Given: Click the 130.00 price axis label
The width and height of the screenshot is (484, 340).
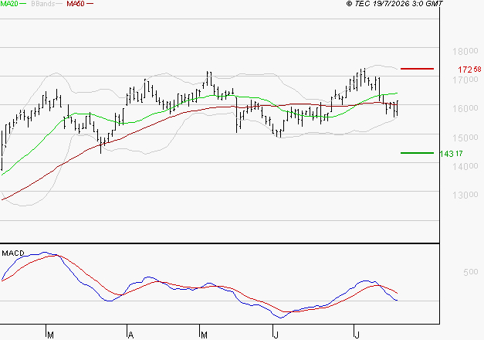Looking at the screenshot, I should [x=465, y=195].
